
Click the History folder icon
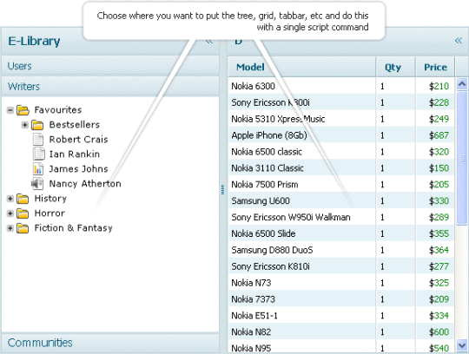(23, 199)
